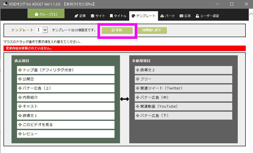
Task: Click the drag handle icon for フリー
Action: [137, 79]
